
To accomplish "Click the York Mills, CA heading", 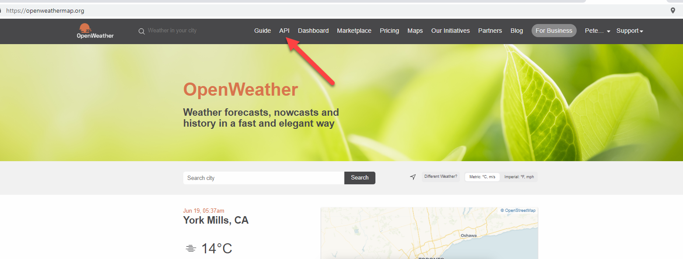I will [x=216, y=220].
